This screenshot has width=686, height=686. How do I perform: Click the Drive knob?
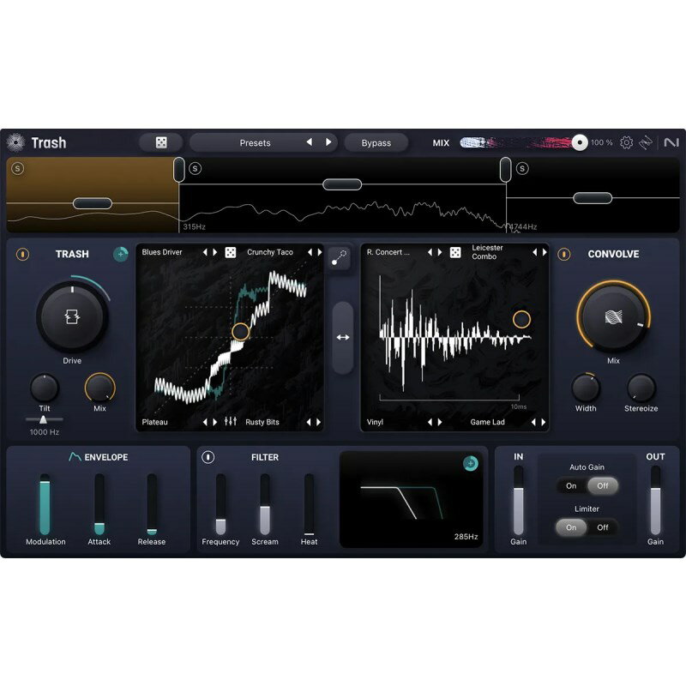[x=72, y=316]
